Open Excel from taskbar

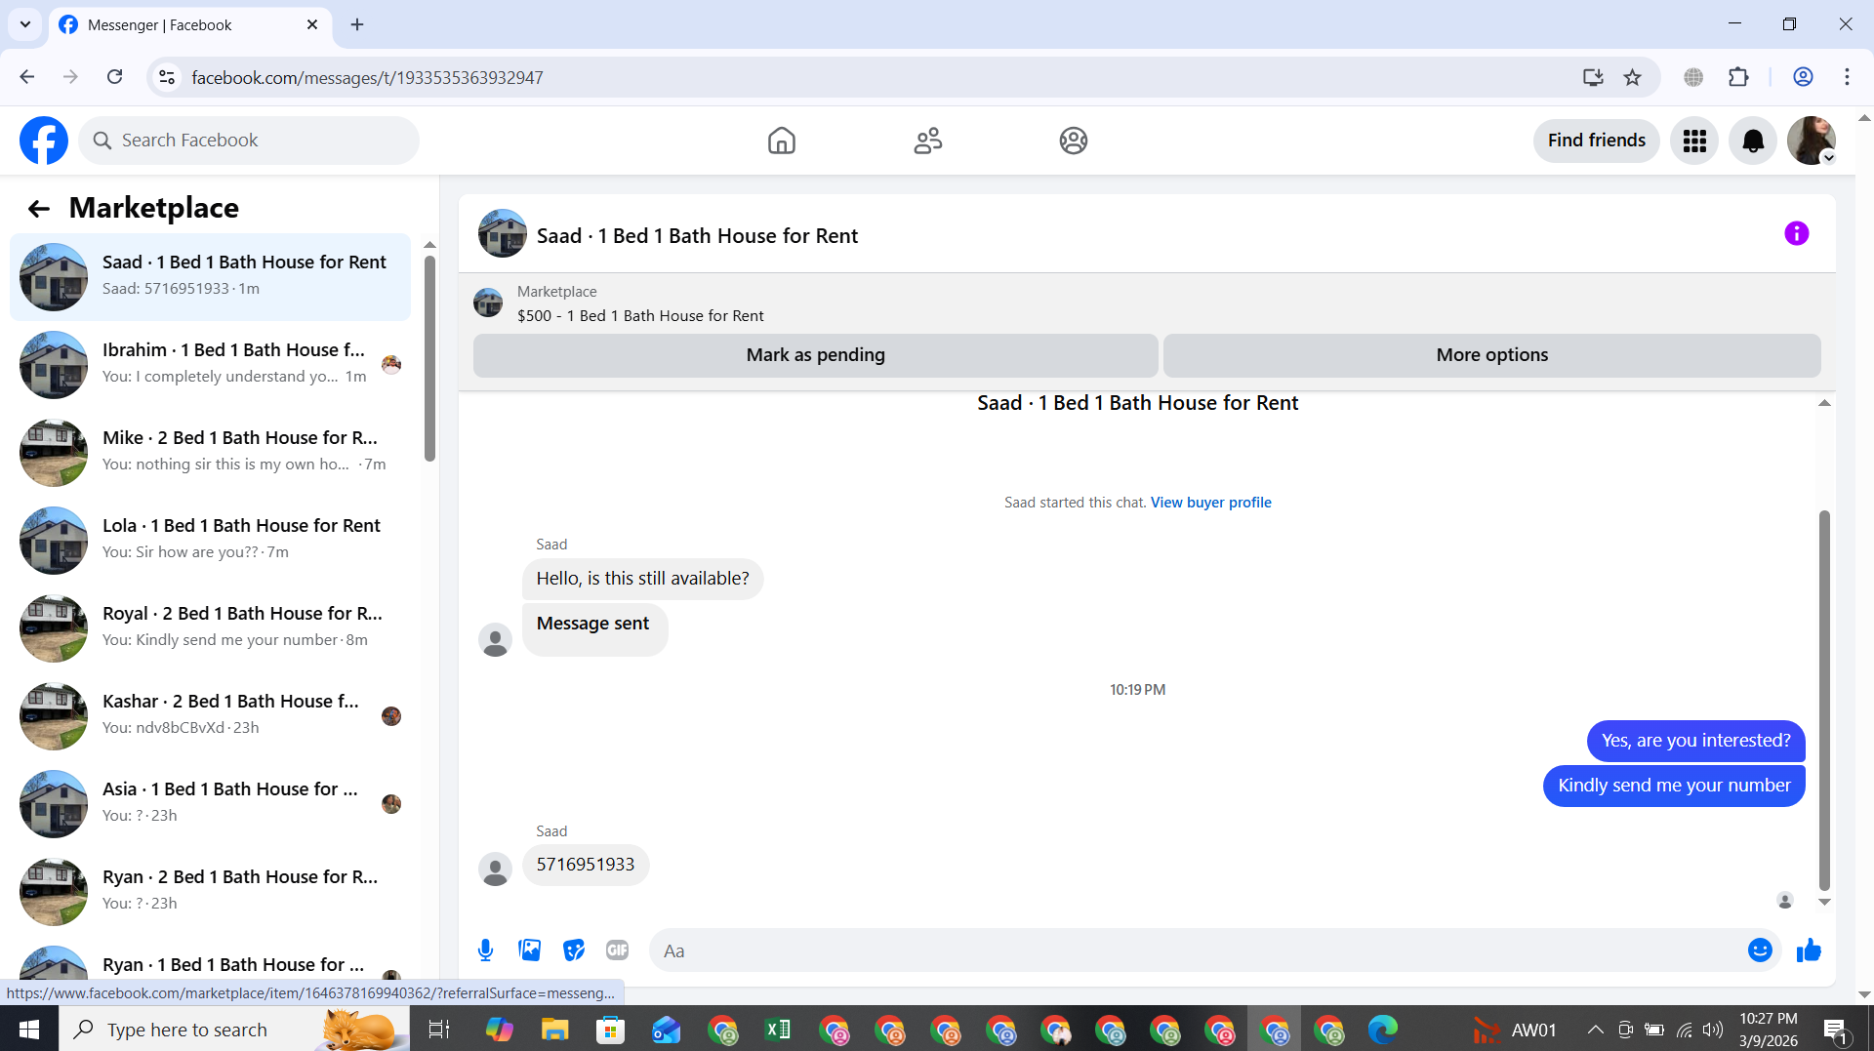point(778,1030)
